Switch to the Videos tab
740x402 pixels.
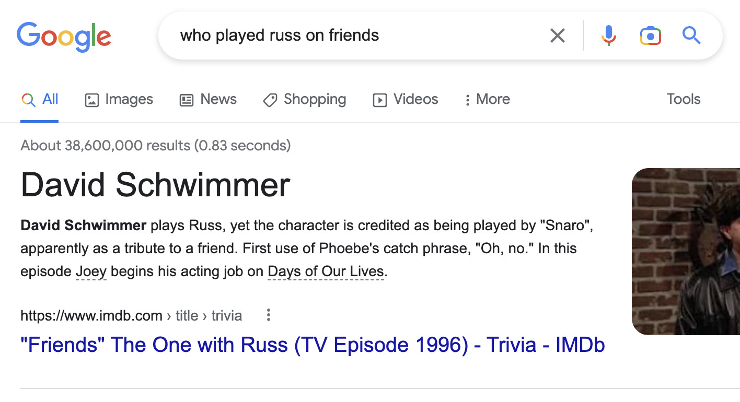point(414,99)
